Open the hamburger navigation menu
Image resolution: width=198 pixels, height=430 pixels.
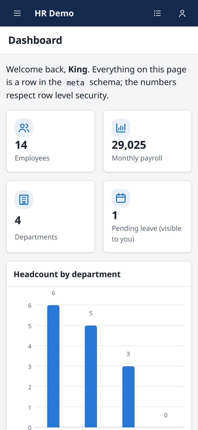pos(17,13)
